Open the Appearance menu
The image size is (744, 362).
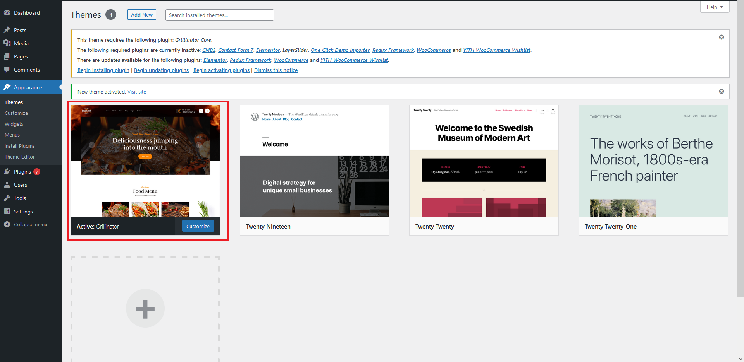click(x=28, y=87)
